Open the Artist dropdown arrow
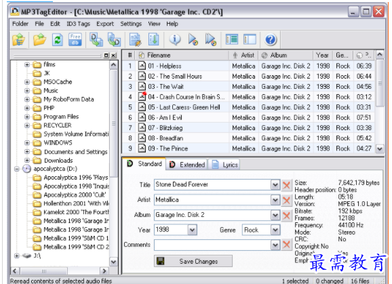 [275, 201]
